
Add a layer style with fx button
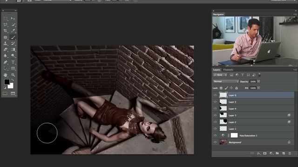pyautogui.click(x=258, y=154)
